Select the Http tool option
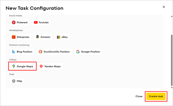Viewport: 173px width, 106px height. [17, 81]
